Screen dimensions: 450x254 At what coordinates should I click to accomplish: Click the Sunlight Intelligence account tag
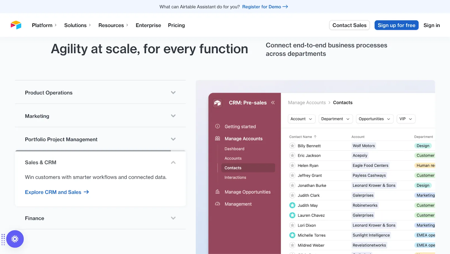[x=371, y=235]
